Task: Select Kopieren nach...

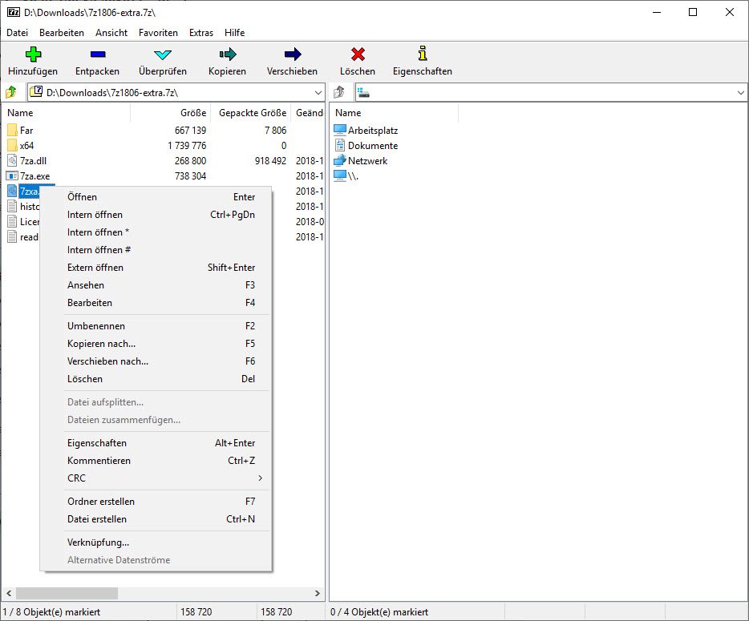Action: tap(156, 343)
